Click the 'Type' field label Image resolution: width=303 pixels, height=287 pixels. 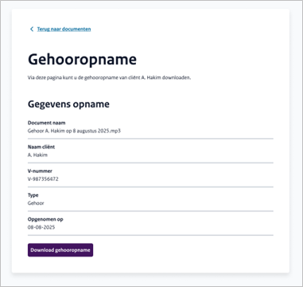(x=33, y=195)
